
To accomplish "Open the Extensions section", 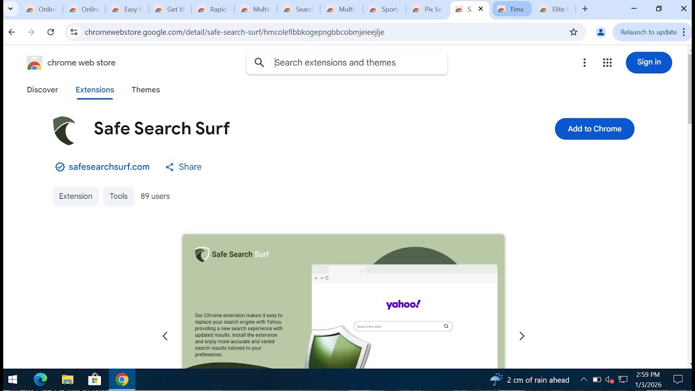I will 95,90.
